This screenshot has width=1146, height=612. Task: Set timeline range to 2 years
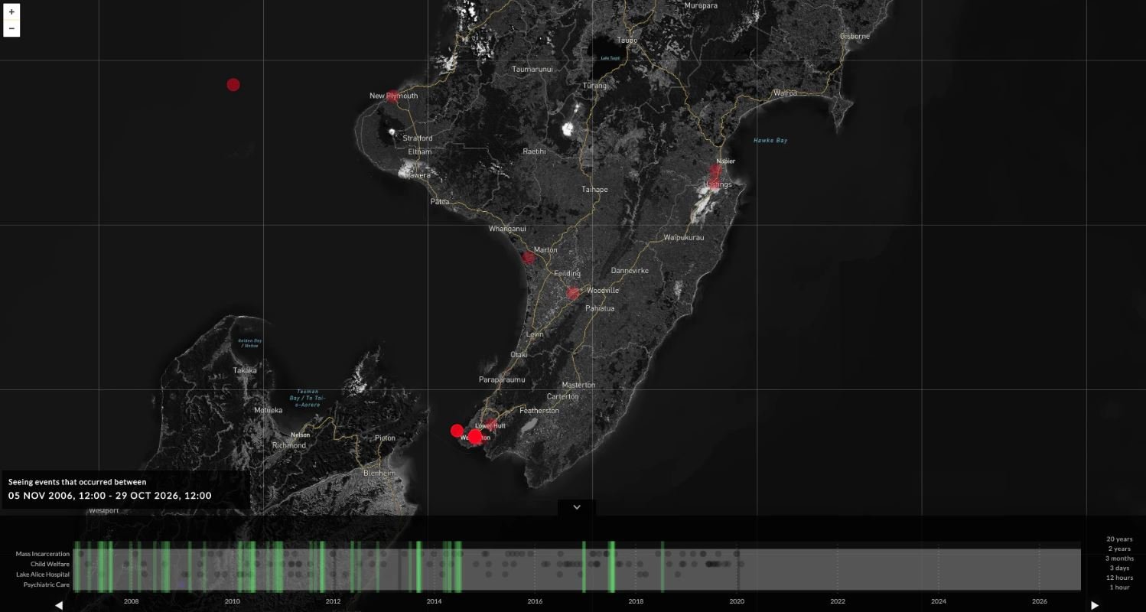pos(1119,549)
